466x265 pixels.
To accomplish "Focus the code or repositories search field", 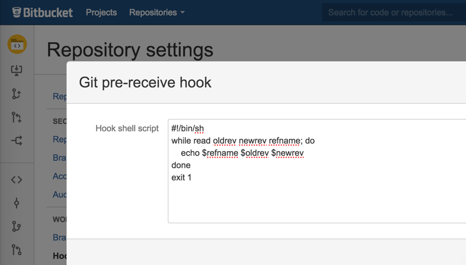I will (393, 12).
